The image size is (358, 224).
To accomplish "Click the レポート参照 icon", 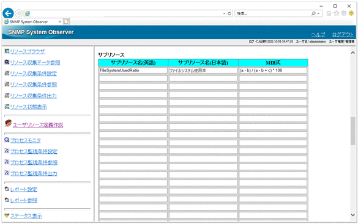I will (x=7, y=200).
